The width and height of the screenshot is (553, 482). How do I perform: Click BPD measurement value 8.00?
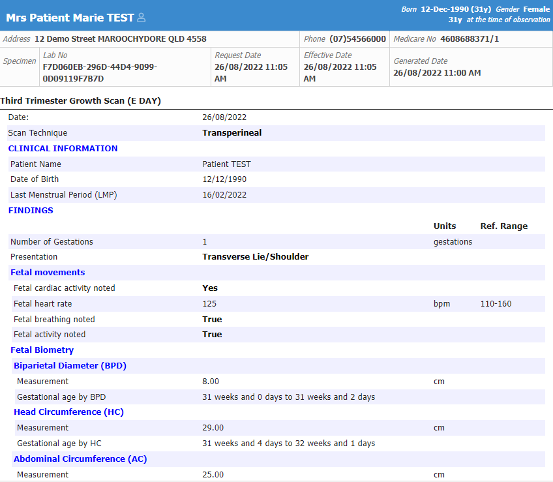point(211,382)
